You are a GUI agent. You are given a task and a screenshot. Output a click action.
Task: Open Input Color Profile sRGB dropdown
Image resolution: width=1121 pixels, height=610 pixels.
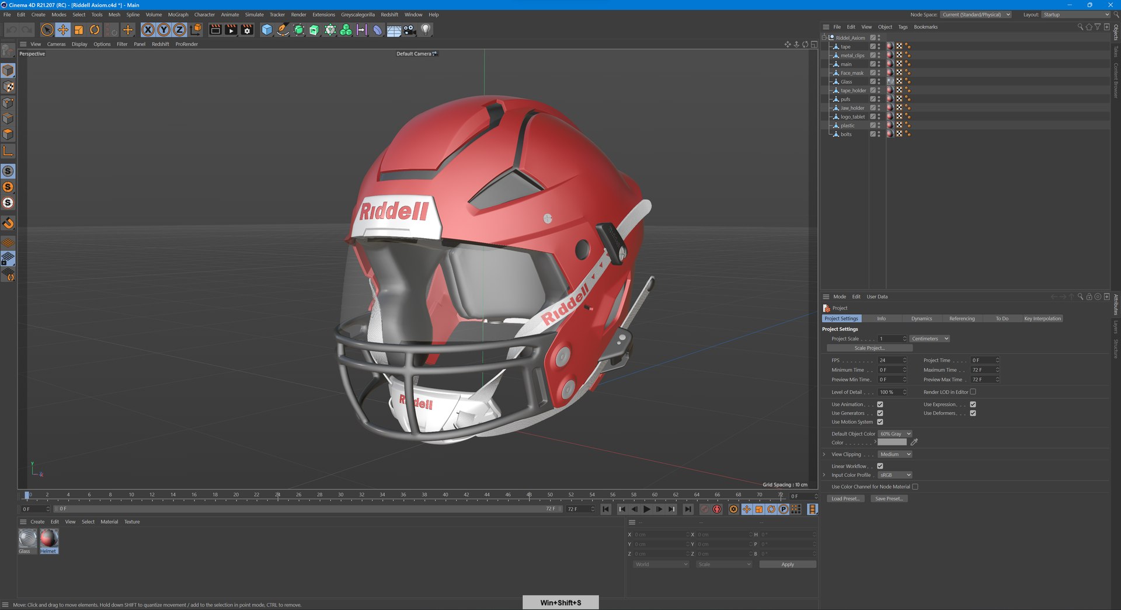click(x=895, y=475)
